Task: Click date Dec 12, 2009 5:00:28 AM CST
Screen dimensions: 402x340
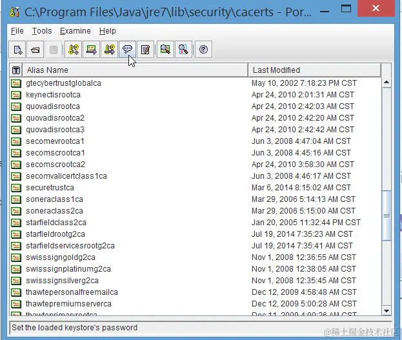Action: click(304, 304)
